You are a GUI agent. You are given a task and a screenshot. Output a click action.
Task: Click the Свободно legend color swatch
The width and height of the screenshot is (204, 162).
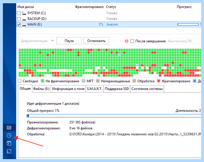pos(19,81)
